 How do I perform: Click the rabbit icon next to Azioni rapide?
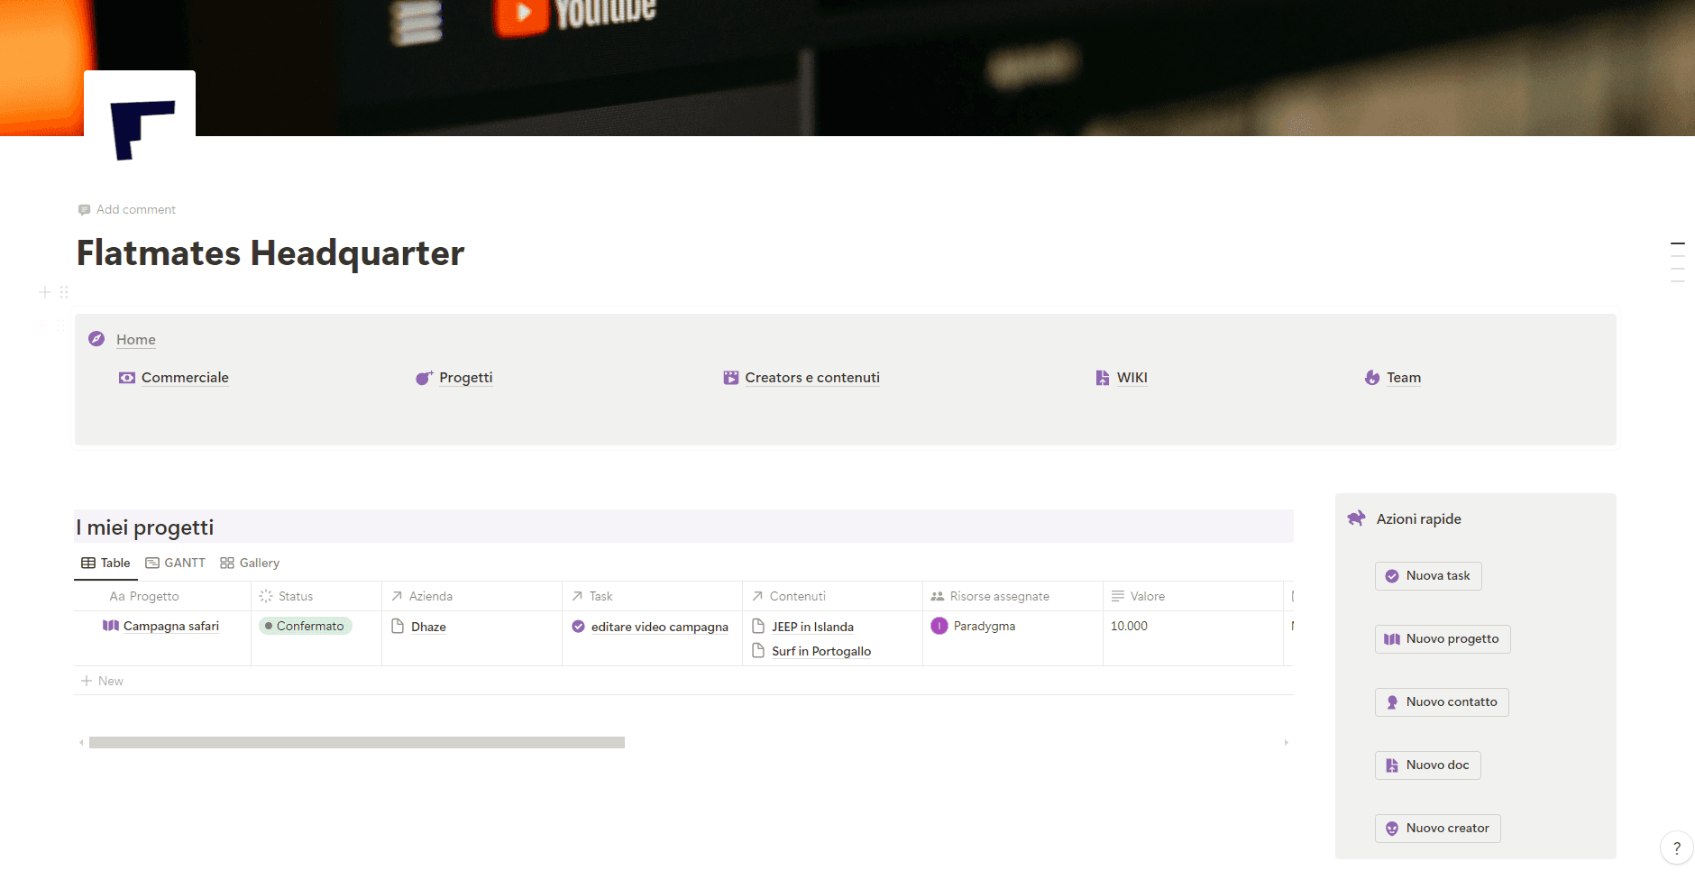coord(1357,518)
